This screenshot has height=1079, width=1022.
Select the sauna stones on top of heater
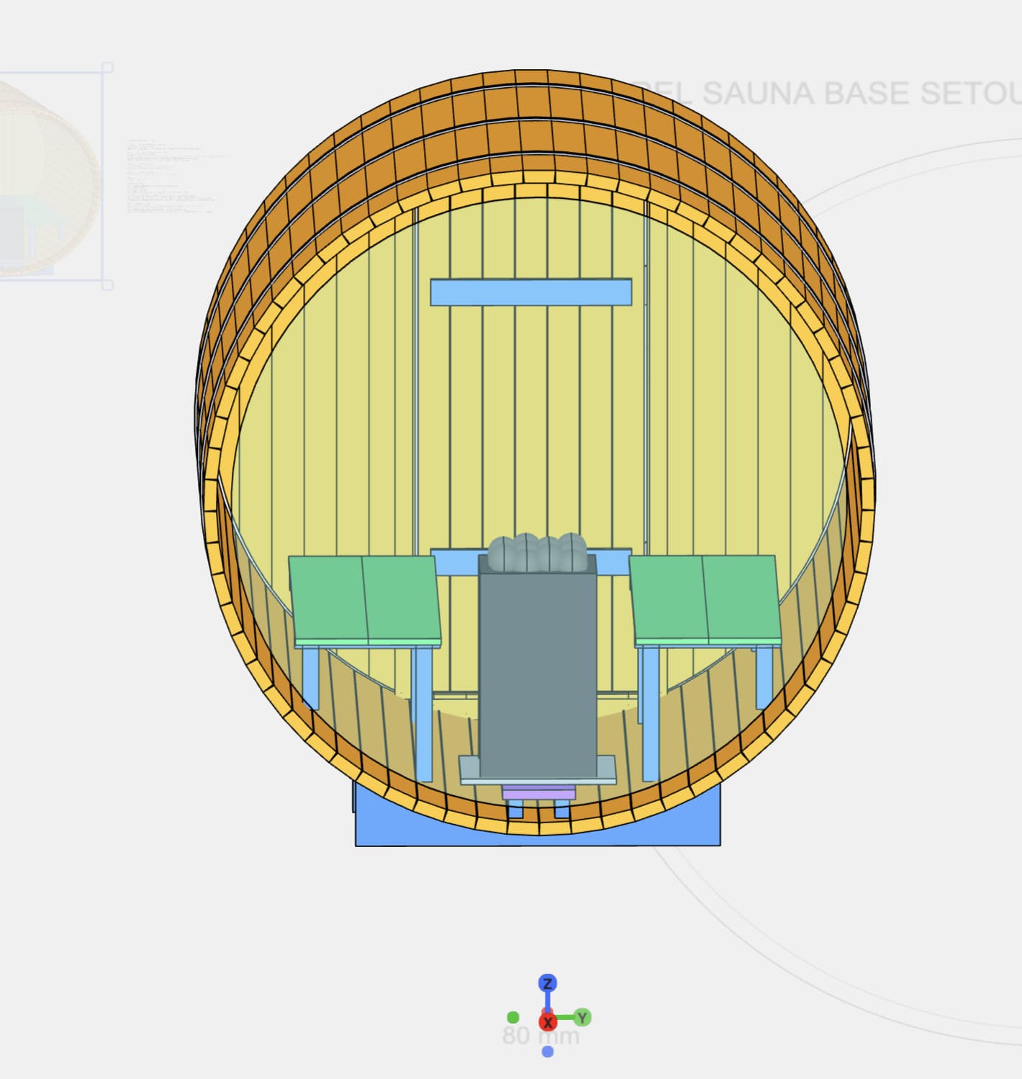(537, 552)
